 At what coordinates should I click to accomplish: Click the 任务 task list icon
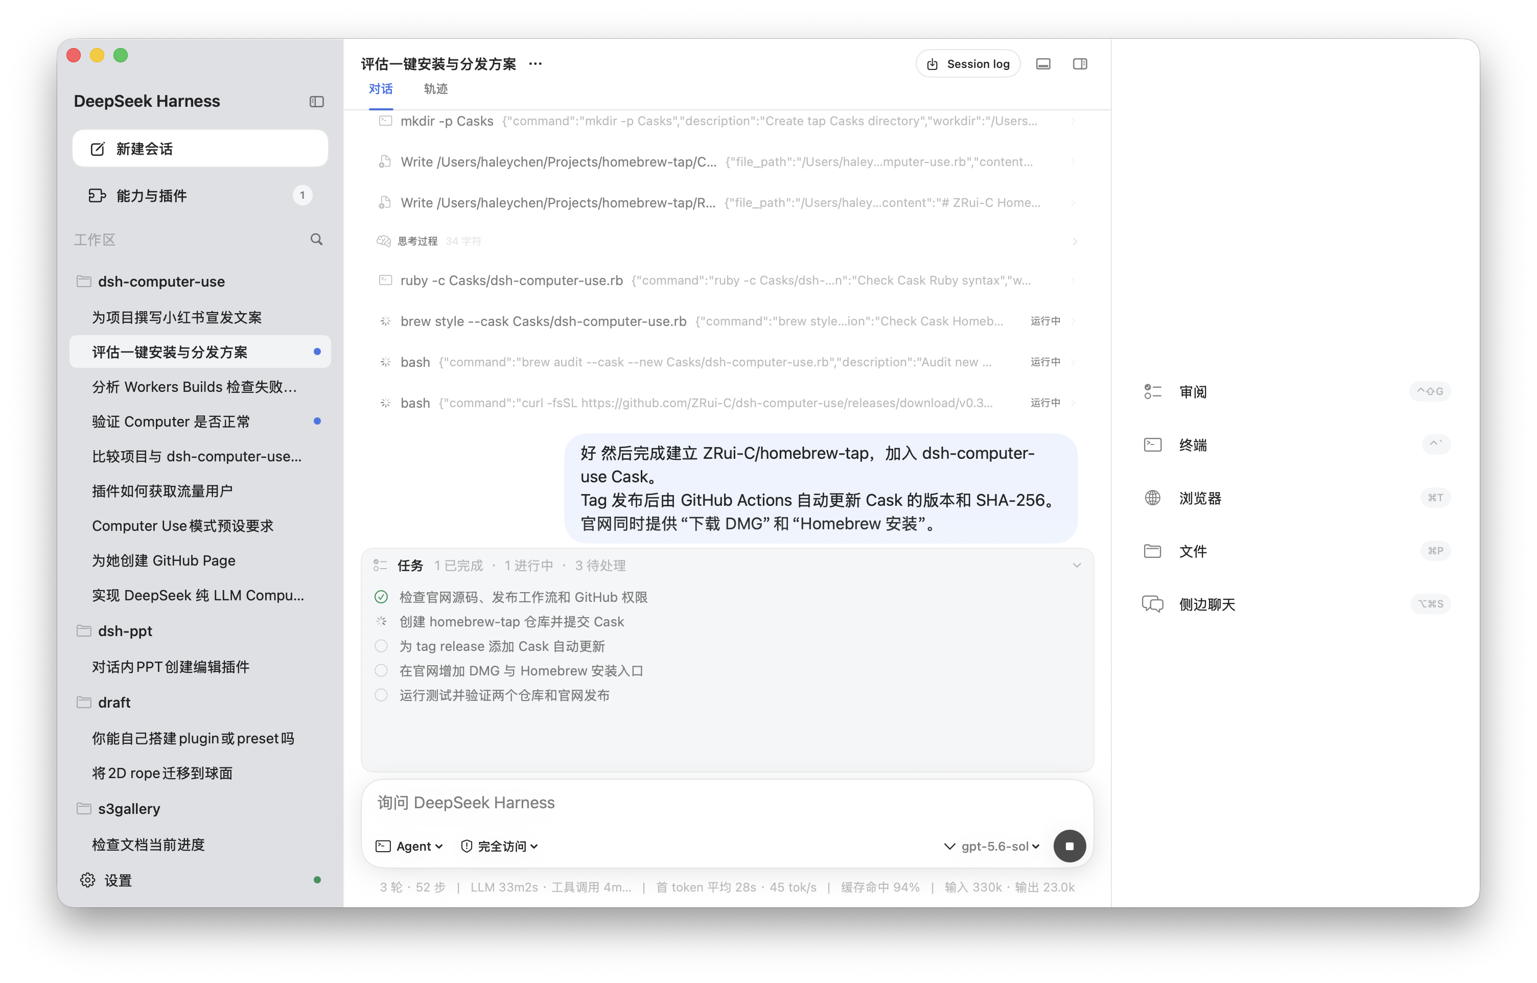[x=381, y=565]
